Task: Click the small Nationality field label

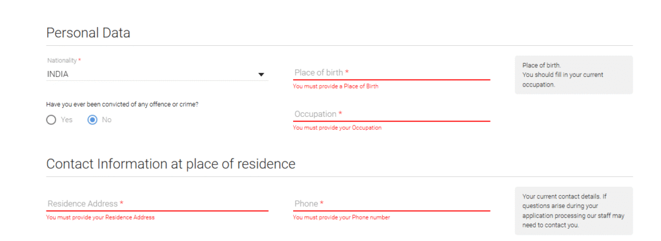Action: click(x=62, y=60)
